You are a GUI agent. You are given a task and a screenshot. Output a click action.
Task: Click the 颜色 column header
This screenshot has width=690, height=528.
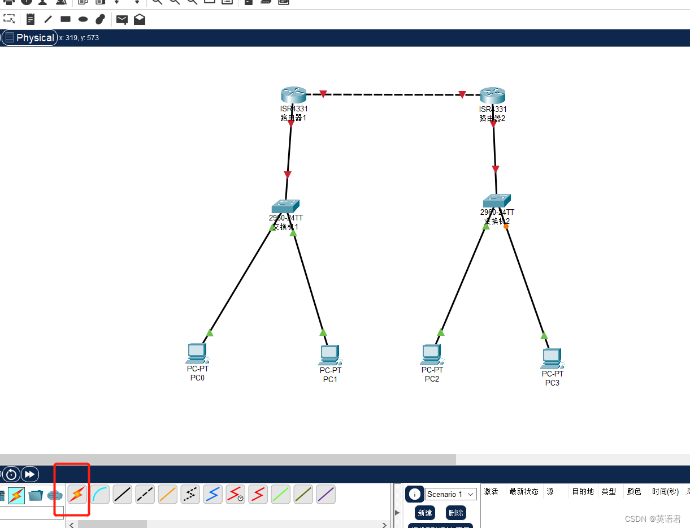coord(634,491)
